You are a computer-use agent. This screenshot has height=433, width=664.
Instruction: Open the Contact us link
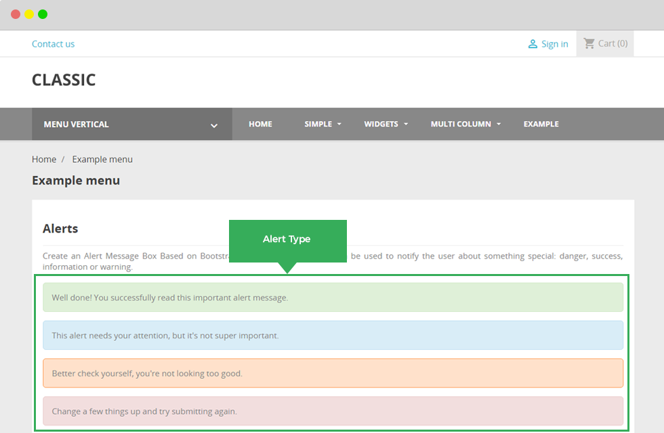(x=53, y=44)
